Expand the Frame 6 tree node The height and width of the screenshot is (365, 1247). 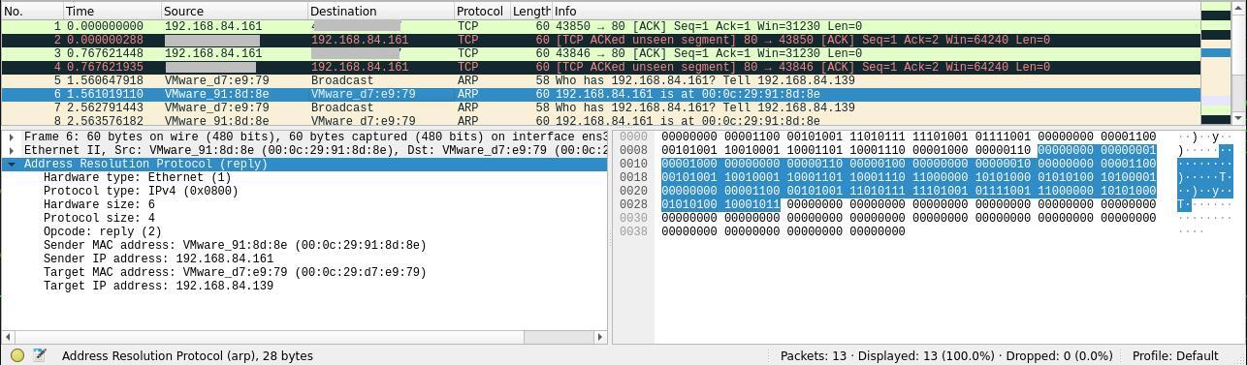(x=11, y=137)
